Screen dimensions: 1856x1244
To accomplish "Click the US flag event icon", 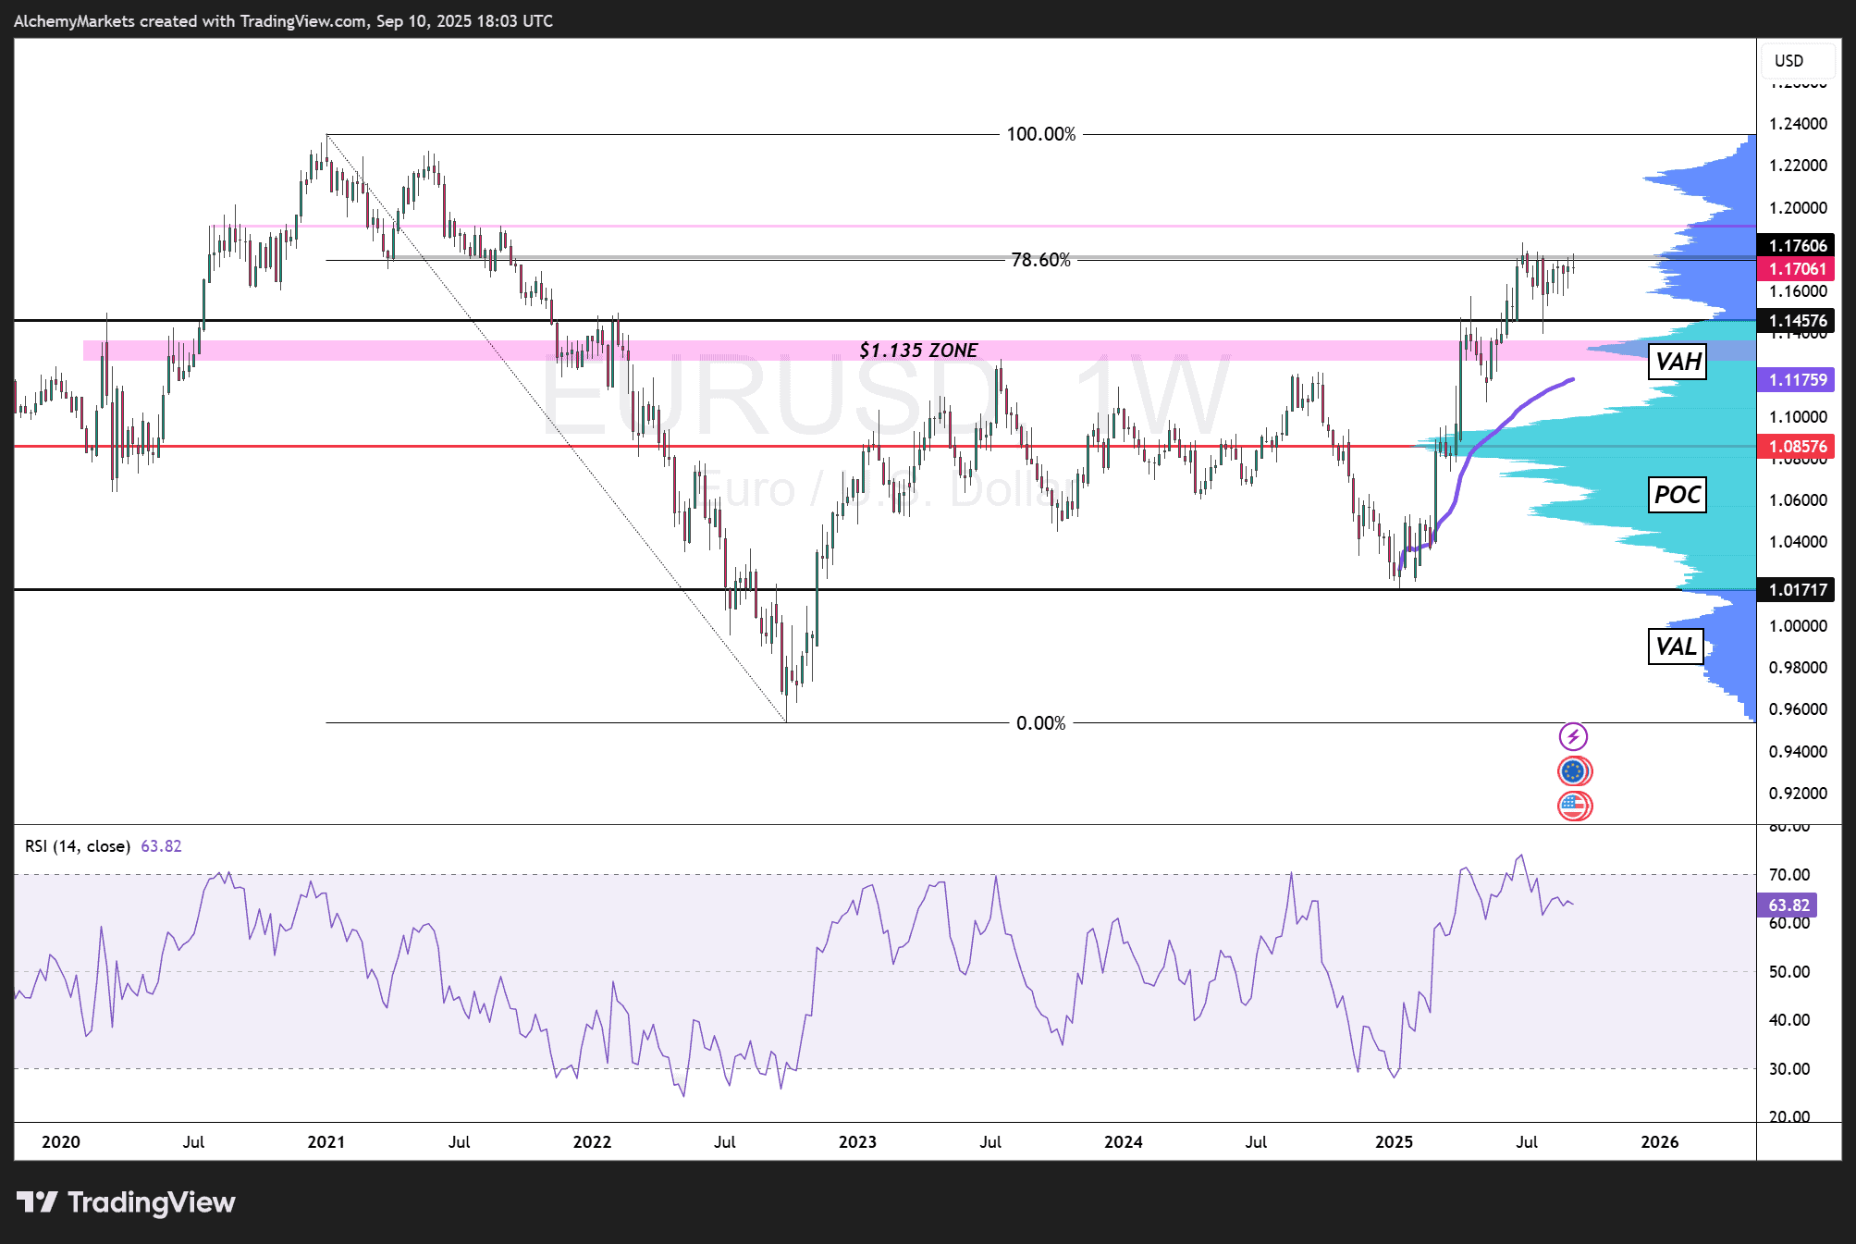I will (1574, 806).
